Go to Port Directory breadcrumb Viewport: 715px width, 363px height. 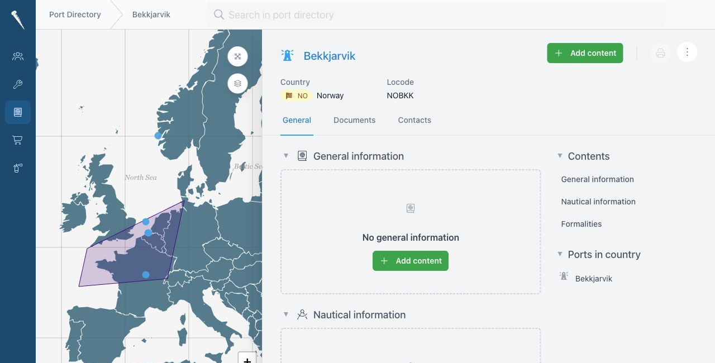coord(75,15)
